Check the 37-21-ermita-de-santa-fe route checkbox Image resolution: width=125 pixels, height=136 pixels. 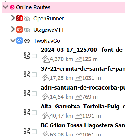pyautogui.click(x=34, y=75)
